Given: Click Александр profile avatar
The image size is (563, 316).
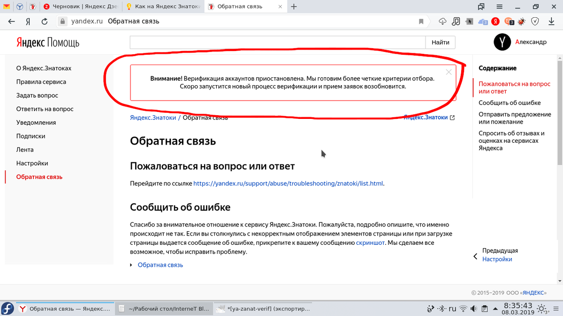Looking at the screenshot, I should pos(502,42).
